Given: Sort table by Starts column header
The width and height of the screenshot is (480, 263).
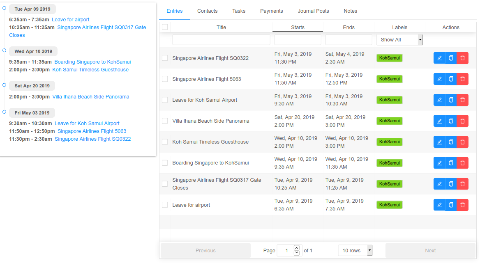Looking at the screenshot, I should [x=298, y=27].
